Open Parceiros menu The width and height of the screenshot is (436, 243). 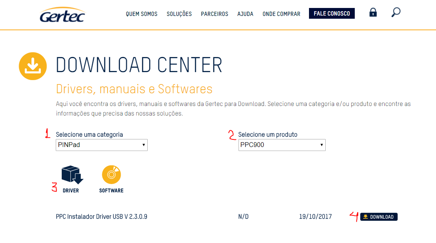[x=214, y=14]
